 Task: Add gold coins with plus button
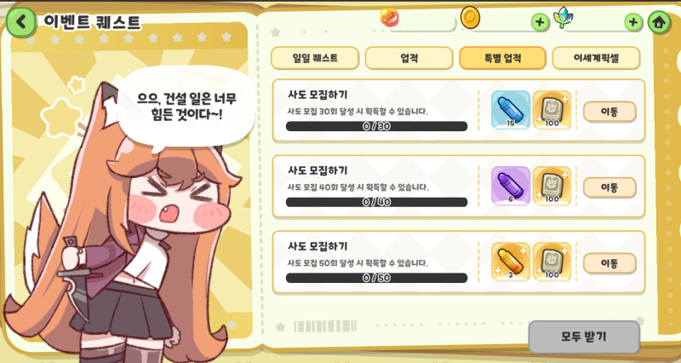(x=540, y=22)
